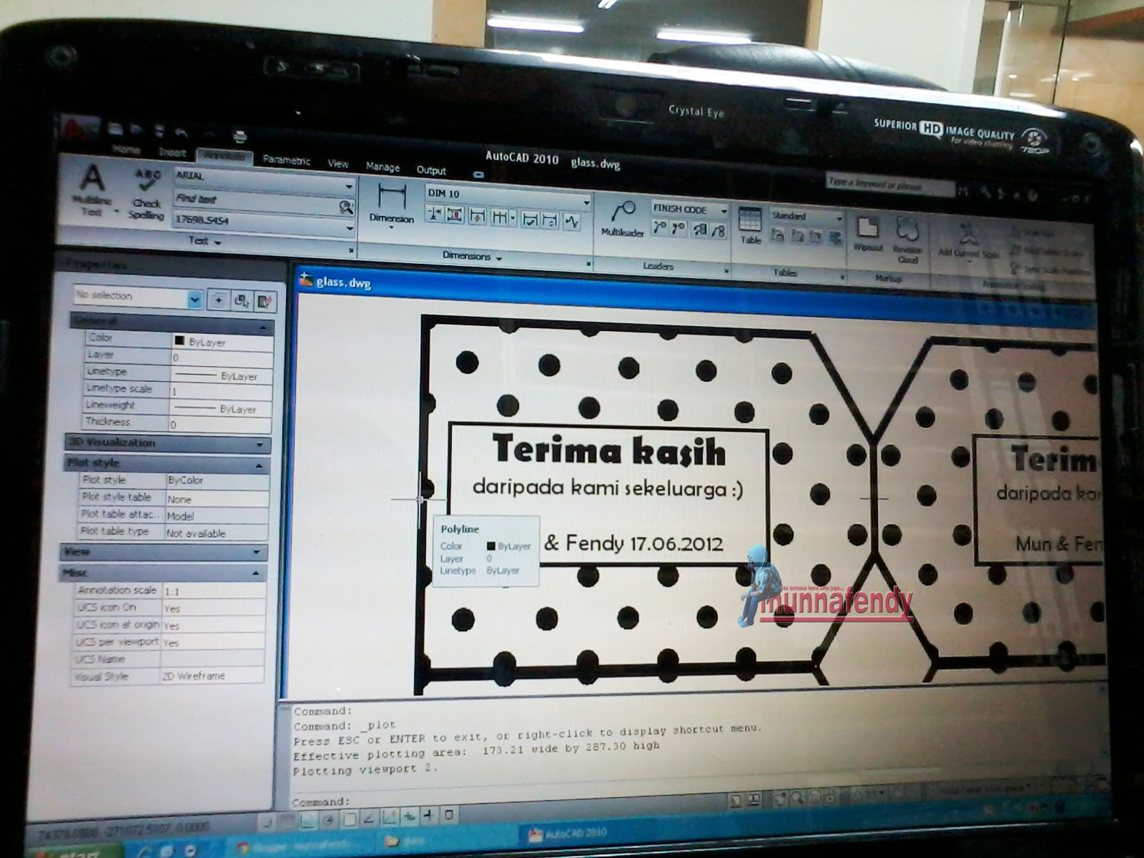Screen dimensions: 1144x858
Task: Expand the Dimensions panel title arrow
Action: point(499,258)
